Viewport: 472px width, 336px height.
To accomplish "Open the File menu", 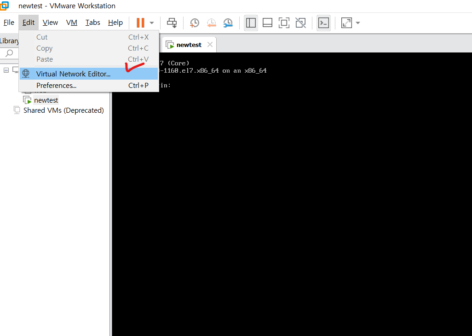I will click(x=9, y=23).
